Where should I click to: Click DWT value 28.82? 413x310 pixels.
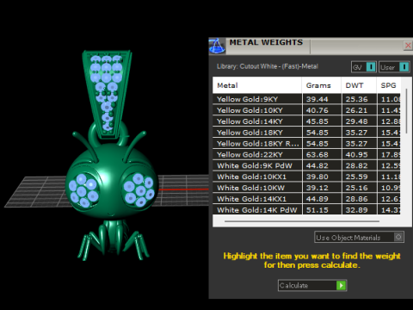point(356,165)
